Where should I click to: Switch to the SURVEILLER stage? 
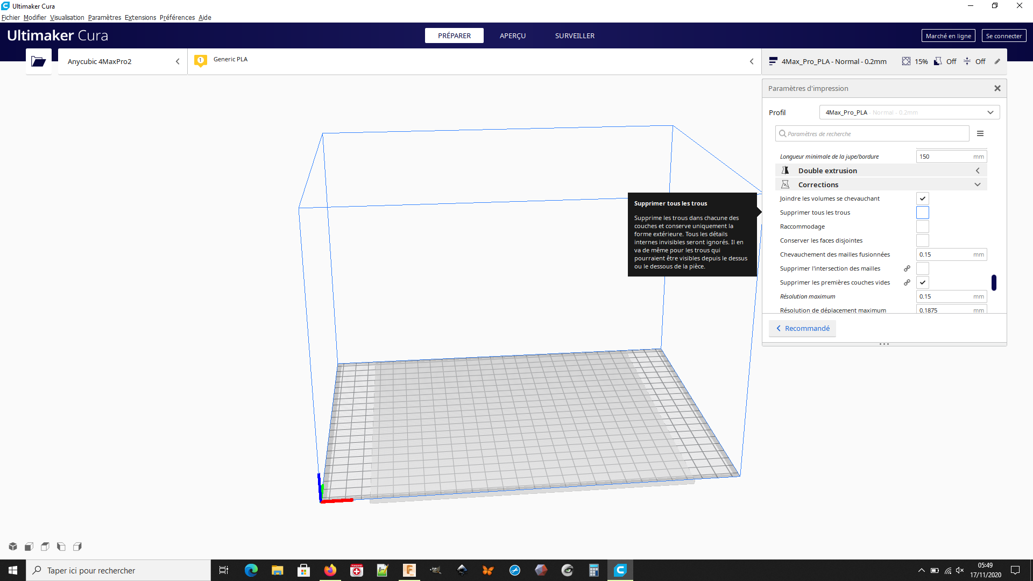pyautogui.click(x=575, y=36)
